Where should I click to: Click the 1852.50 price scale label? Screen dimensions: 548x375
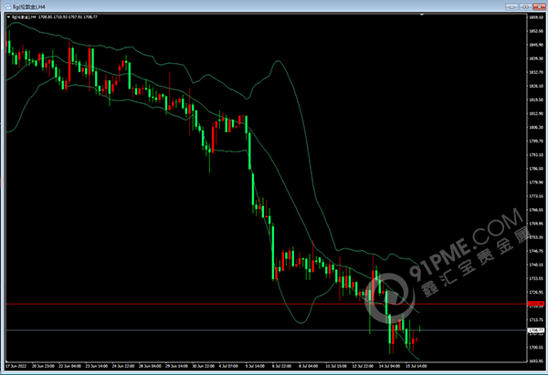coord(536,31)
